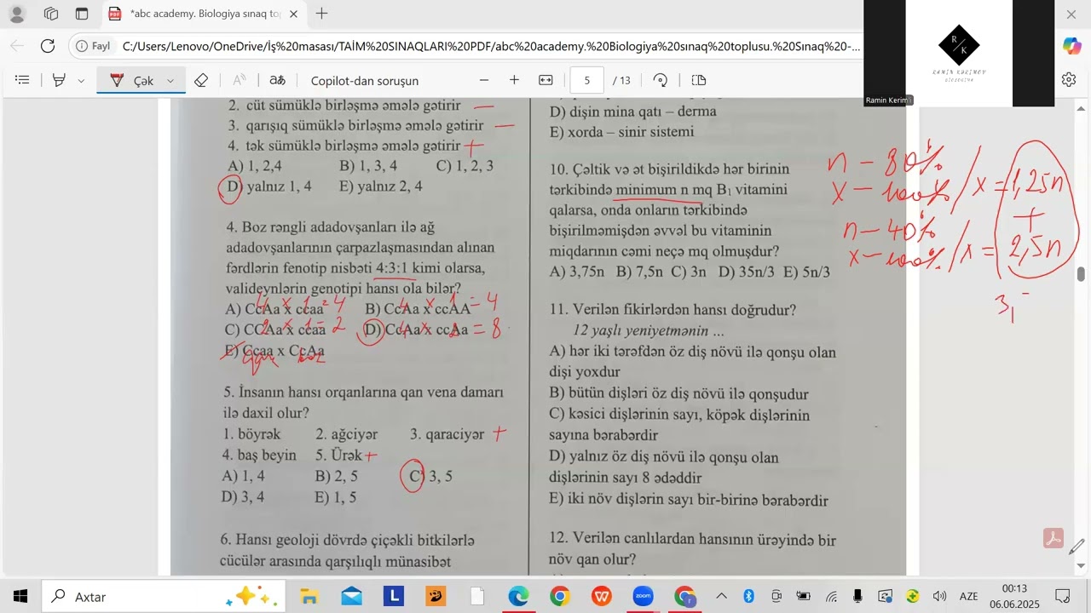Select the eraser tool
This screenshot has height=613, width=1091.
point(201,80)
